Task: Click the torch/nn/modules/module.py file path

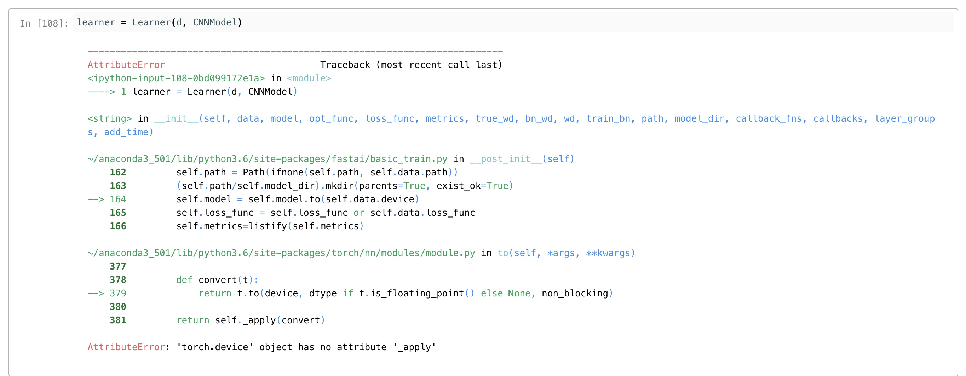Action: 281,253
